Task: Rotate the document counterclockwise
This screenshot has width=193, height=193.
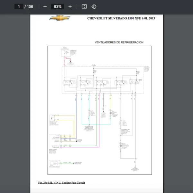Action: tap(94, 6)
